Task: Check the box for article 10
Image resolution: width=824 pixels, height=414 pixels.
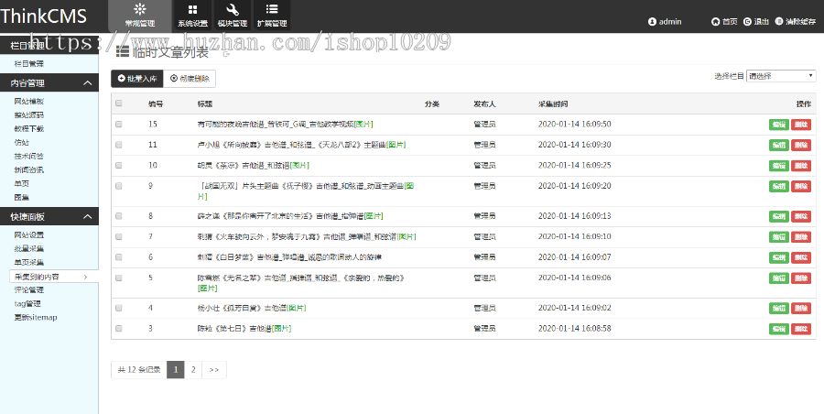Action: (119, 165)
